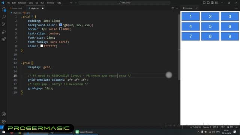Click the unsaved dot on style.css tab

43,8
